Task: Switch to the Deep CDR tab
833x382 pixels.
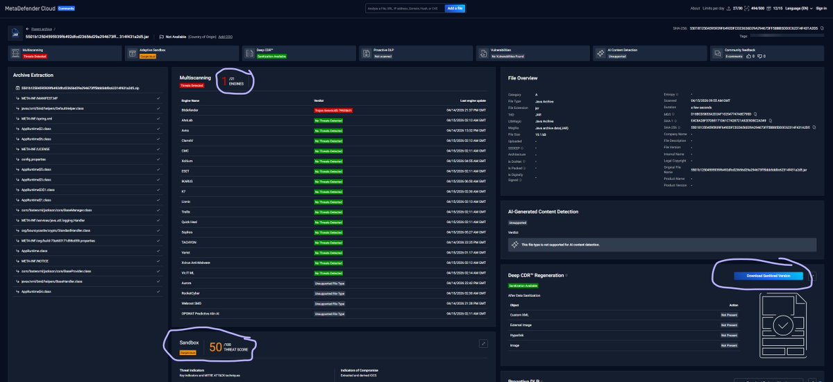Action: coord(298,53)
